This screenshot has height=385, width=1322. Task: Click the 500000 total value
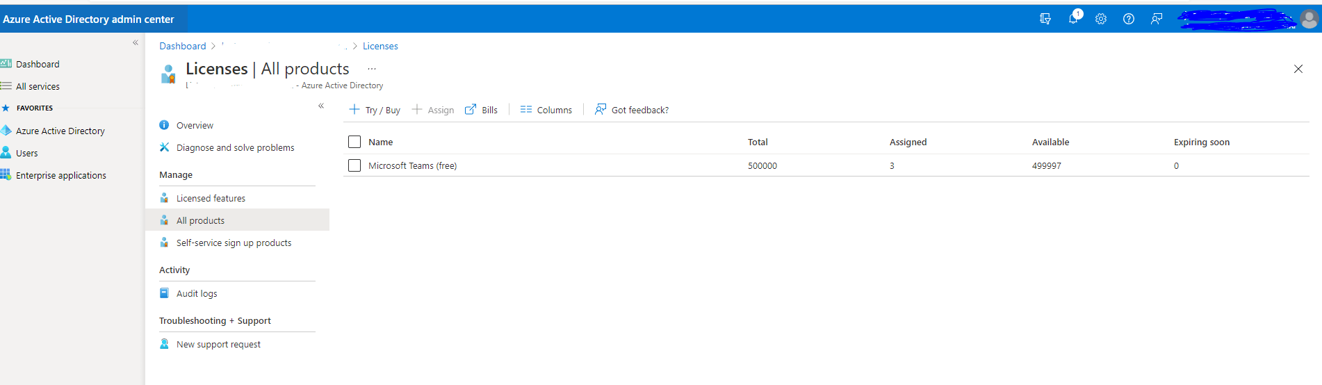[762, 165]
